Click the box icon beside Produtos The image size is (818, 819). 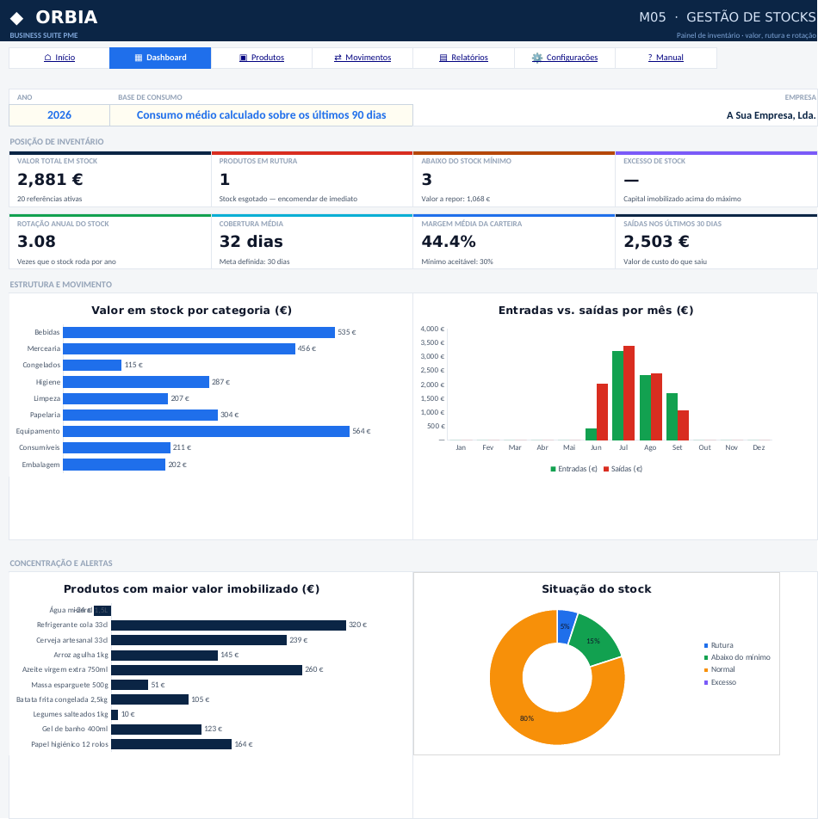(243, 58)
